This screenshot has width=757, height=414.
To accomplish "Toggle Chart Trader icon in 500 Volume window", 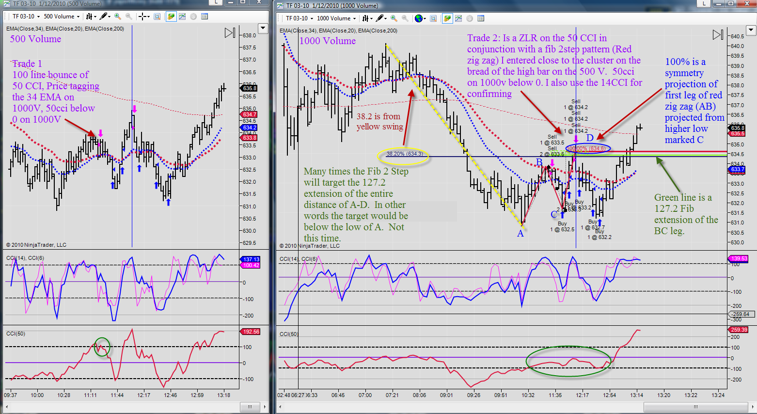I will click(171, 16).
